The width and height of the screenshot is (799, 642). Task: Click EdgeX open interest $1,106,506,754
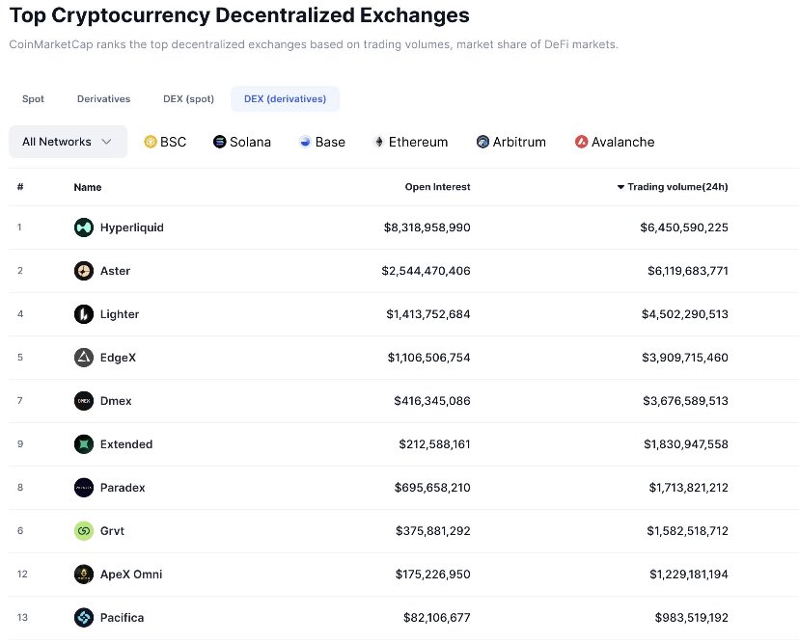tap(429, 358)
